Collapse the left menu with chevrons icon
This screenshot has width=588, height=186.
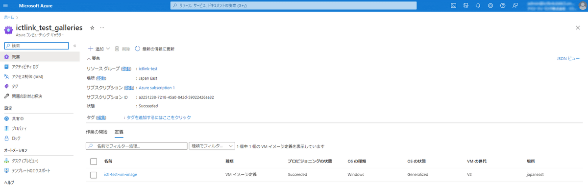[74, 46]
